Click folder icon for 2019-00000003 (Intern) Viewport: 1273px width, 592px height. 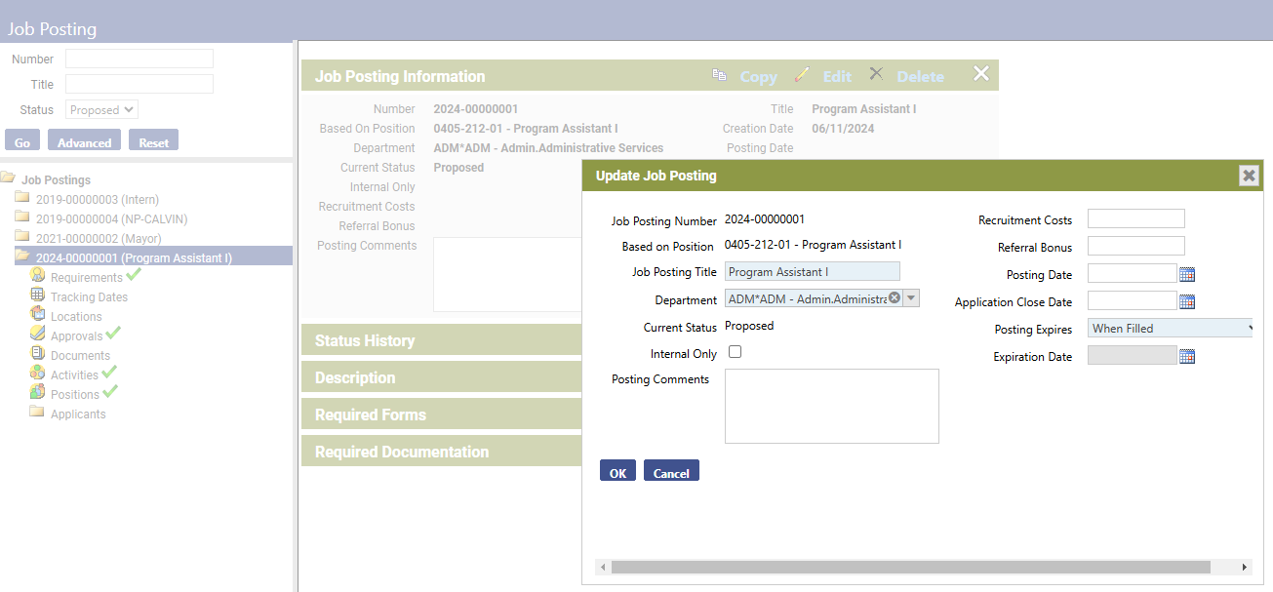(22, 198)
